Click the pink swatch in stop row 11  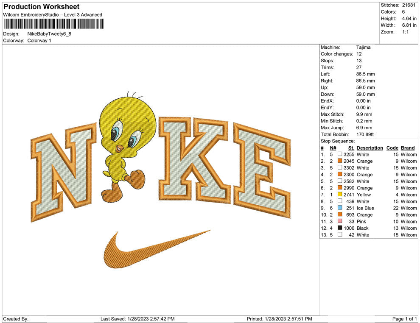[x=340, y=221]
